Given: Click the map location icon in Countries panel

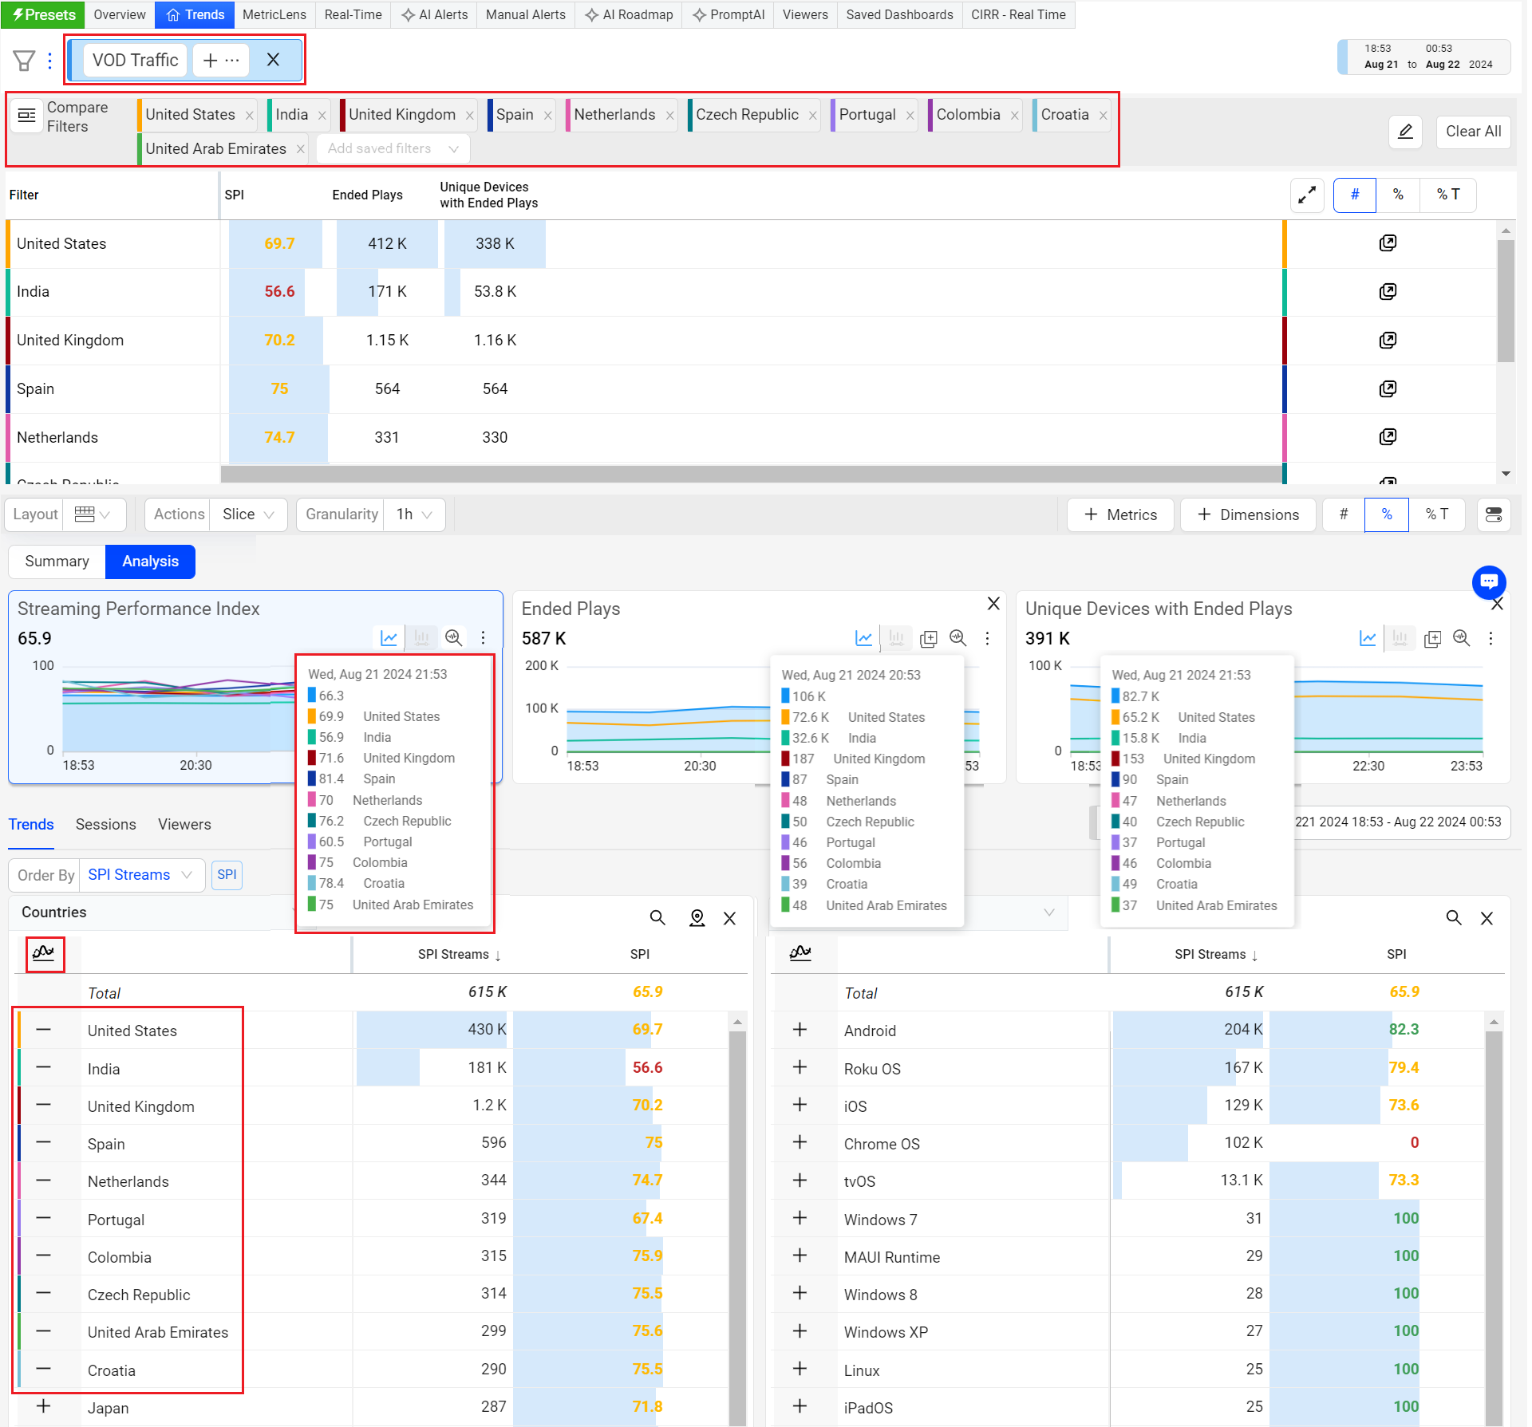Looking at the screenshot, I should pos(697,918).
